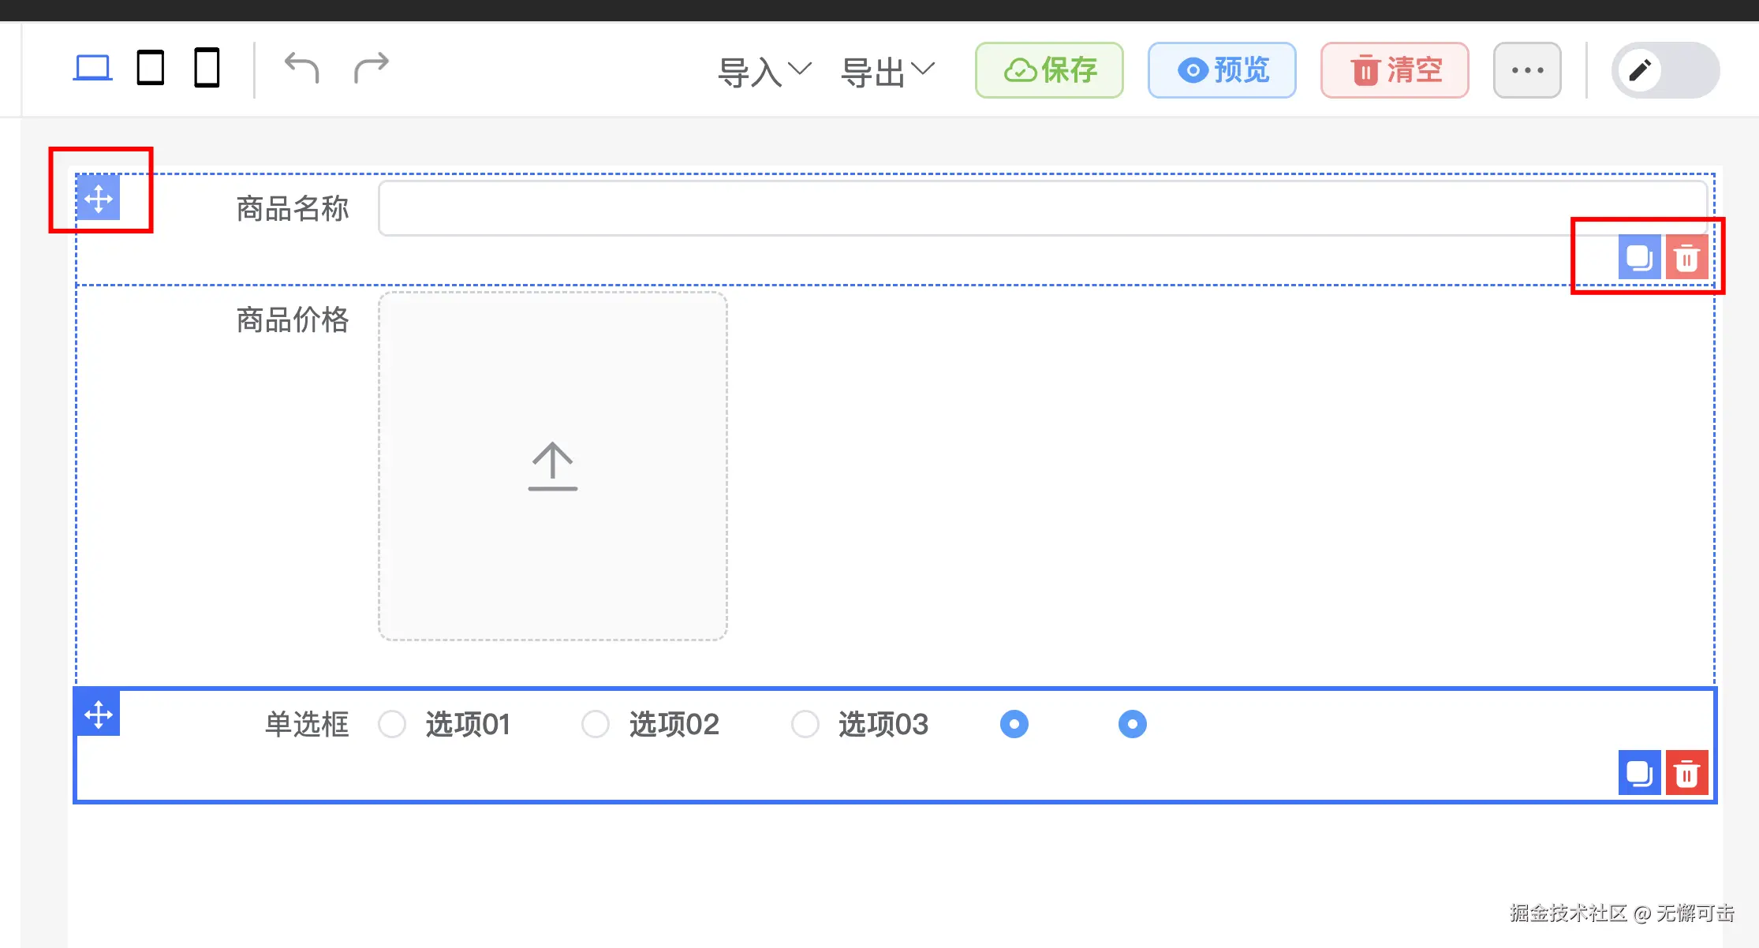Click drag handle of 商品名称 row
The image size is (1759, 948).
(x=99, y=199)
